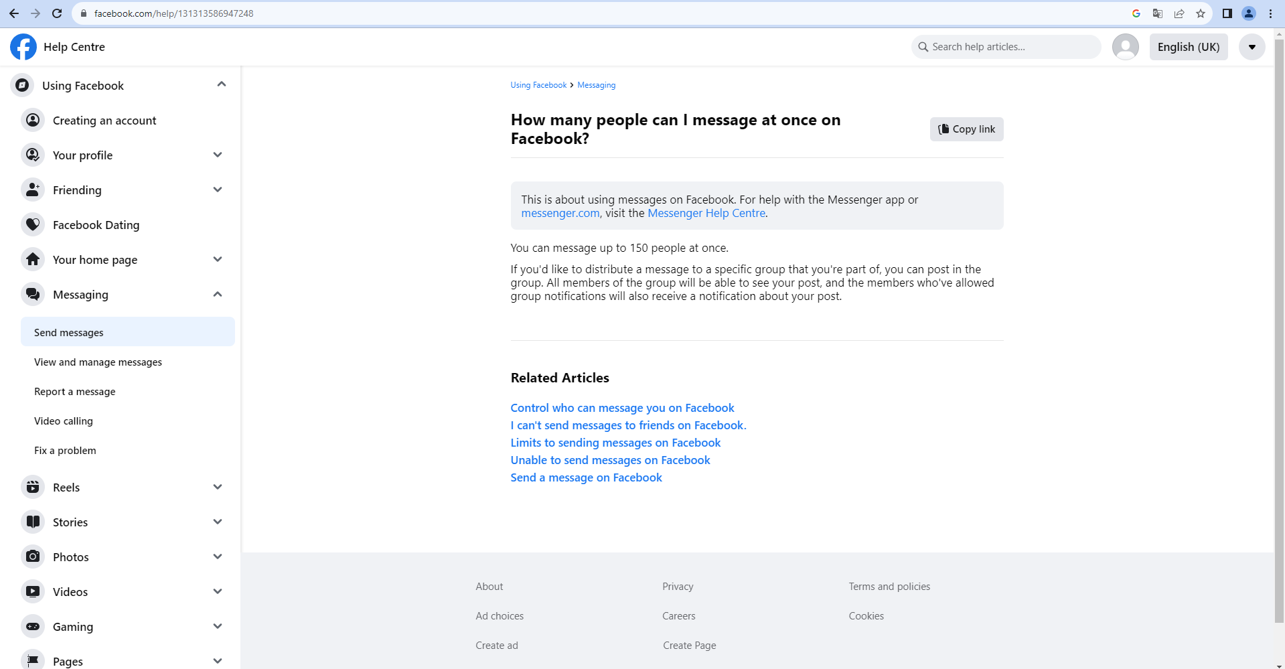Click the Videos play icon
Image resolution: width=1285 pixels, height=669 pixels.
pyautogui.click(x=33, y=591)
